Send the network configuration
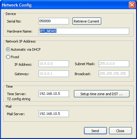The width and height of the screenshot is (137, 139). tap(95, 131)
